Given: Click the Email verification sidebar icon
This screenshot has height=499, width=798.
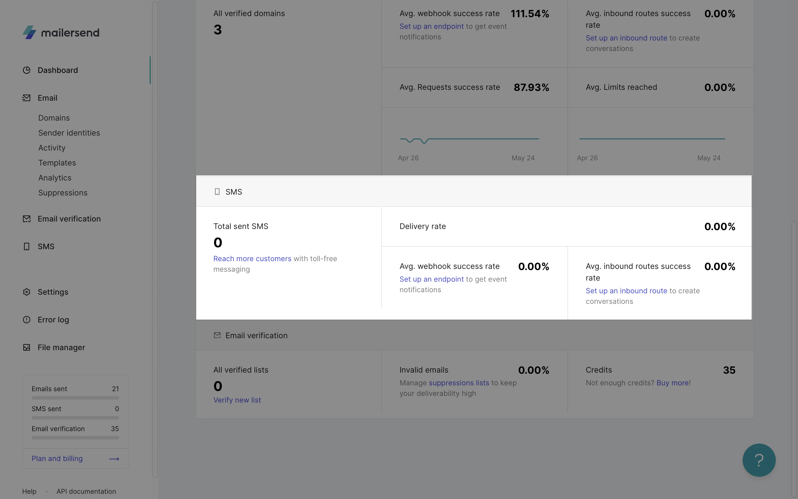Looking at the screenshot, I should click(26, 218).
